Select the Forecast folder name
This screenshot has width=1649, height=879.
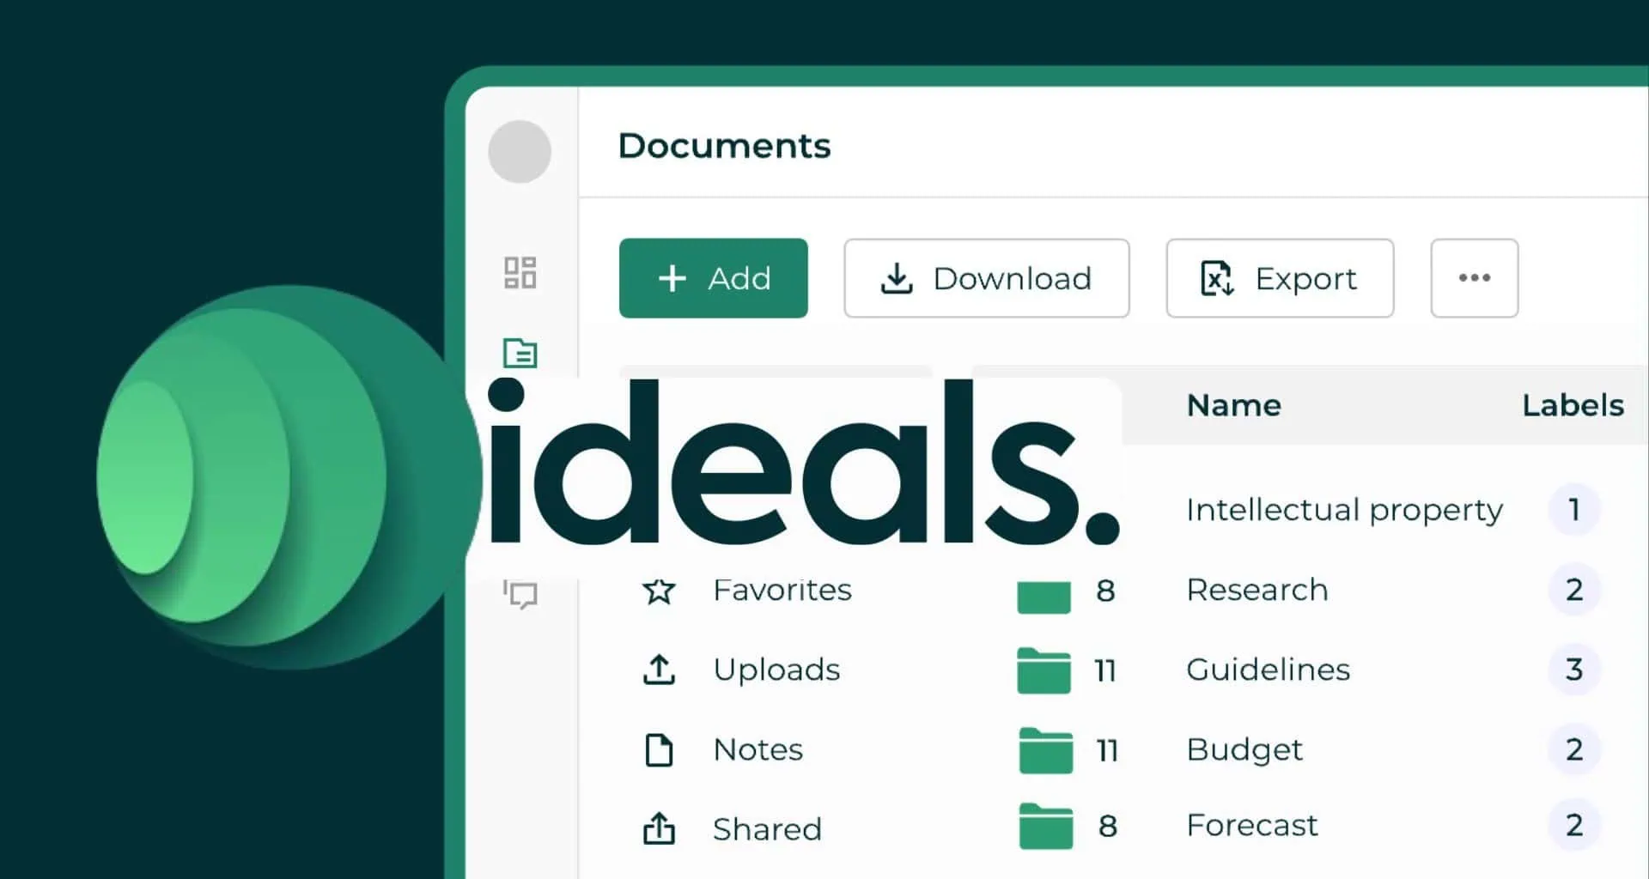pos(1251,825)
